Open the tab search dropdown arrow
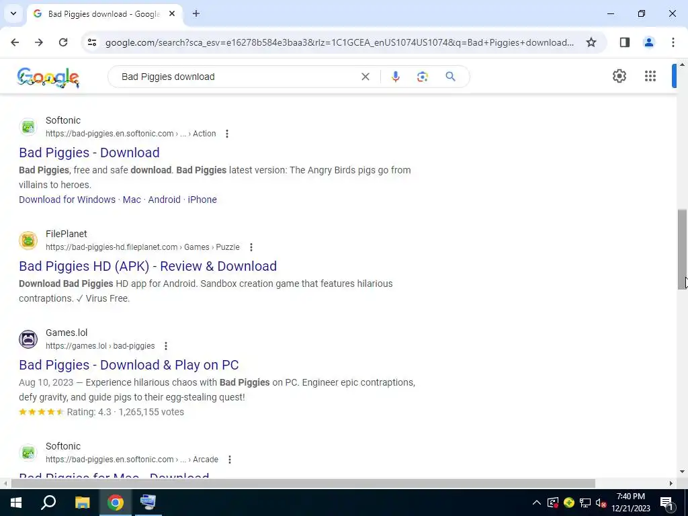 pos(13,13)
